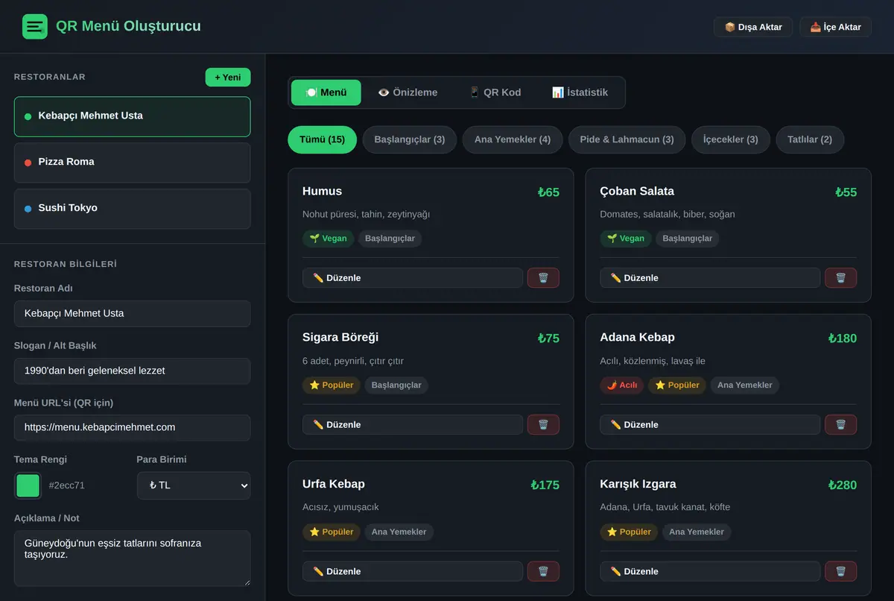
Task: Show İçecekler (3) category
Action: pos(731,139)
